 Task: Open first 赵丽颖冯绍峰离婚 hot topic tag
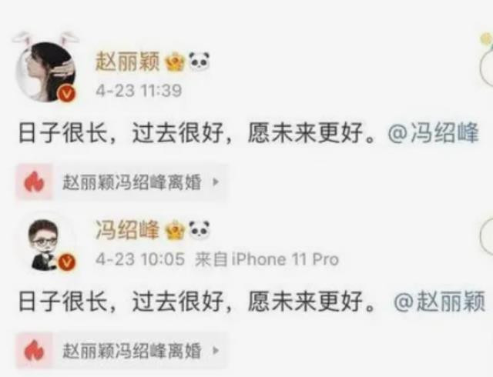121,182
